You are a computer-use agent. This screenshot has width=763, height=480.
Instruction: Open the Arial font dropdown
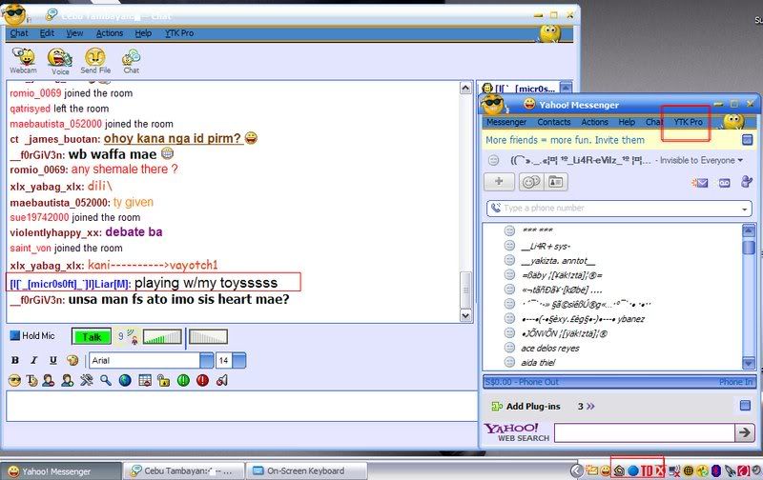(207, 361)
